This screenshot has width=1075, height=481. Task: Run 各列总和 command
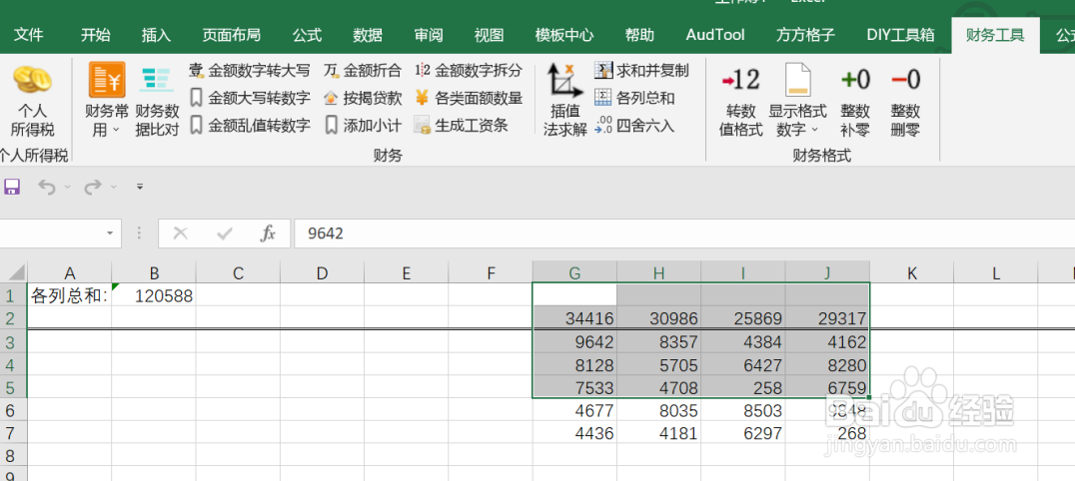(634, 98)
